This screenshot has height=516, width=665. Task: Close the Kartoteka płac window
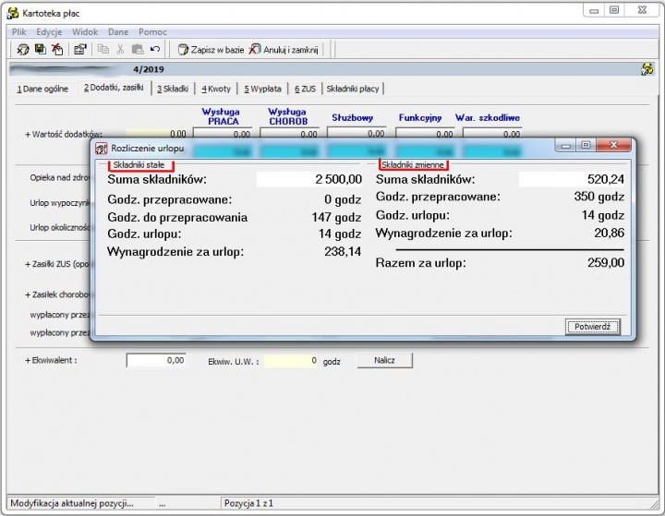pyautogui.click(x=642, y=10)
